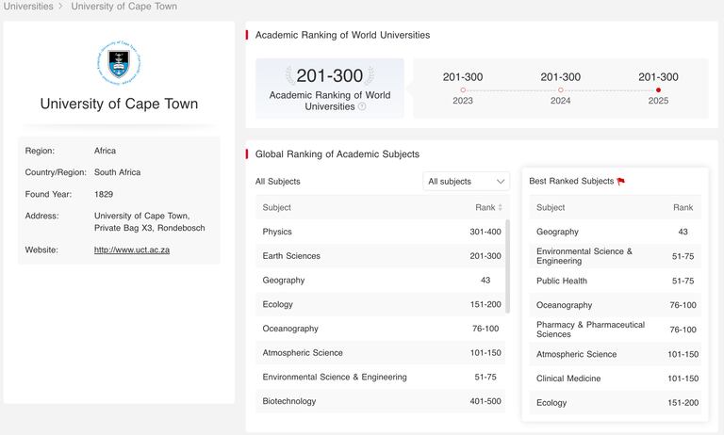
Task: Open the http://www.uct.ac.za website link
Action: [x=132, y=250]
